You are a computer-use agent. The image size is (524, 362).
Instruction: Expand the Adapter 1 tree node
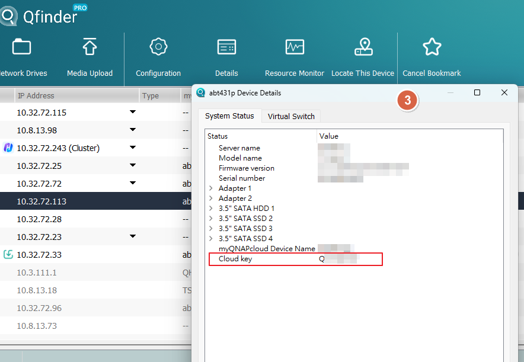coord(211,188)
